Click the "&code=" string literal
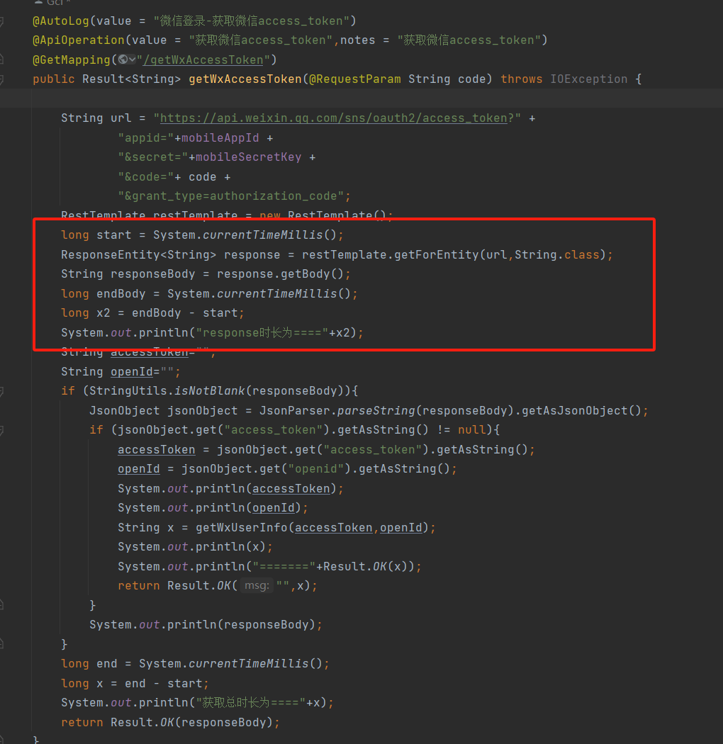 pyautogui.click(x=146, y=177)
